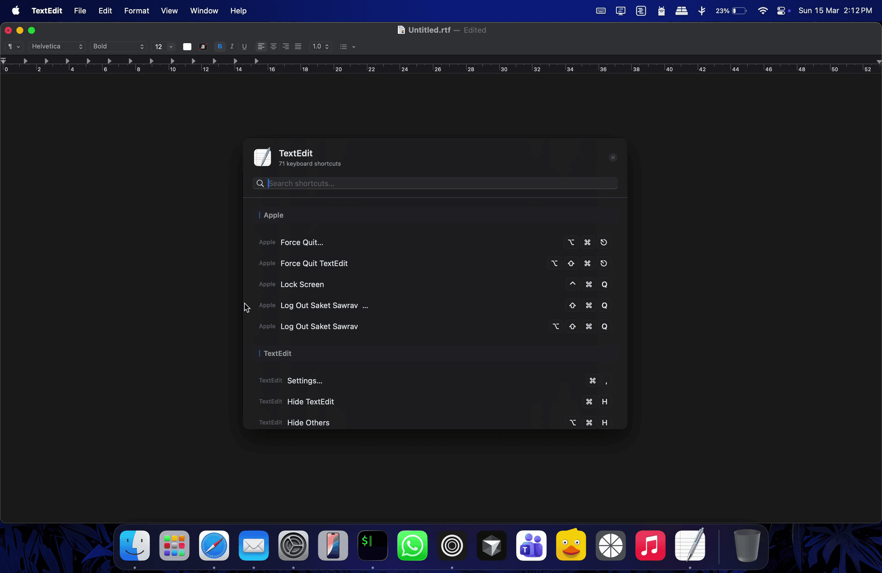Select left text alignment
This screenshot has height=573, width=882.
261,46
